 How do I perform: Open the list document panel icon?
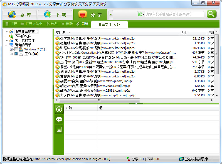point(59,129)
